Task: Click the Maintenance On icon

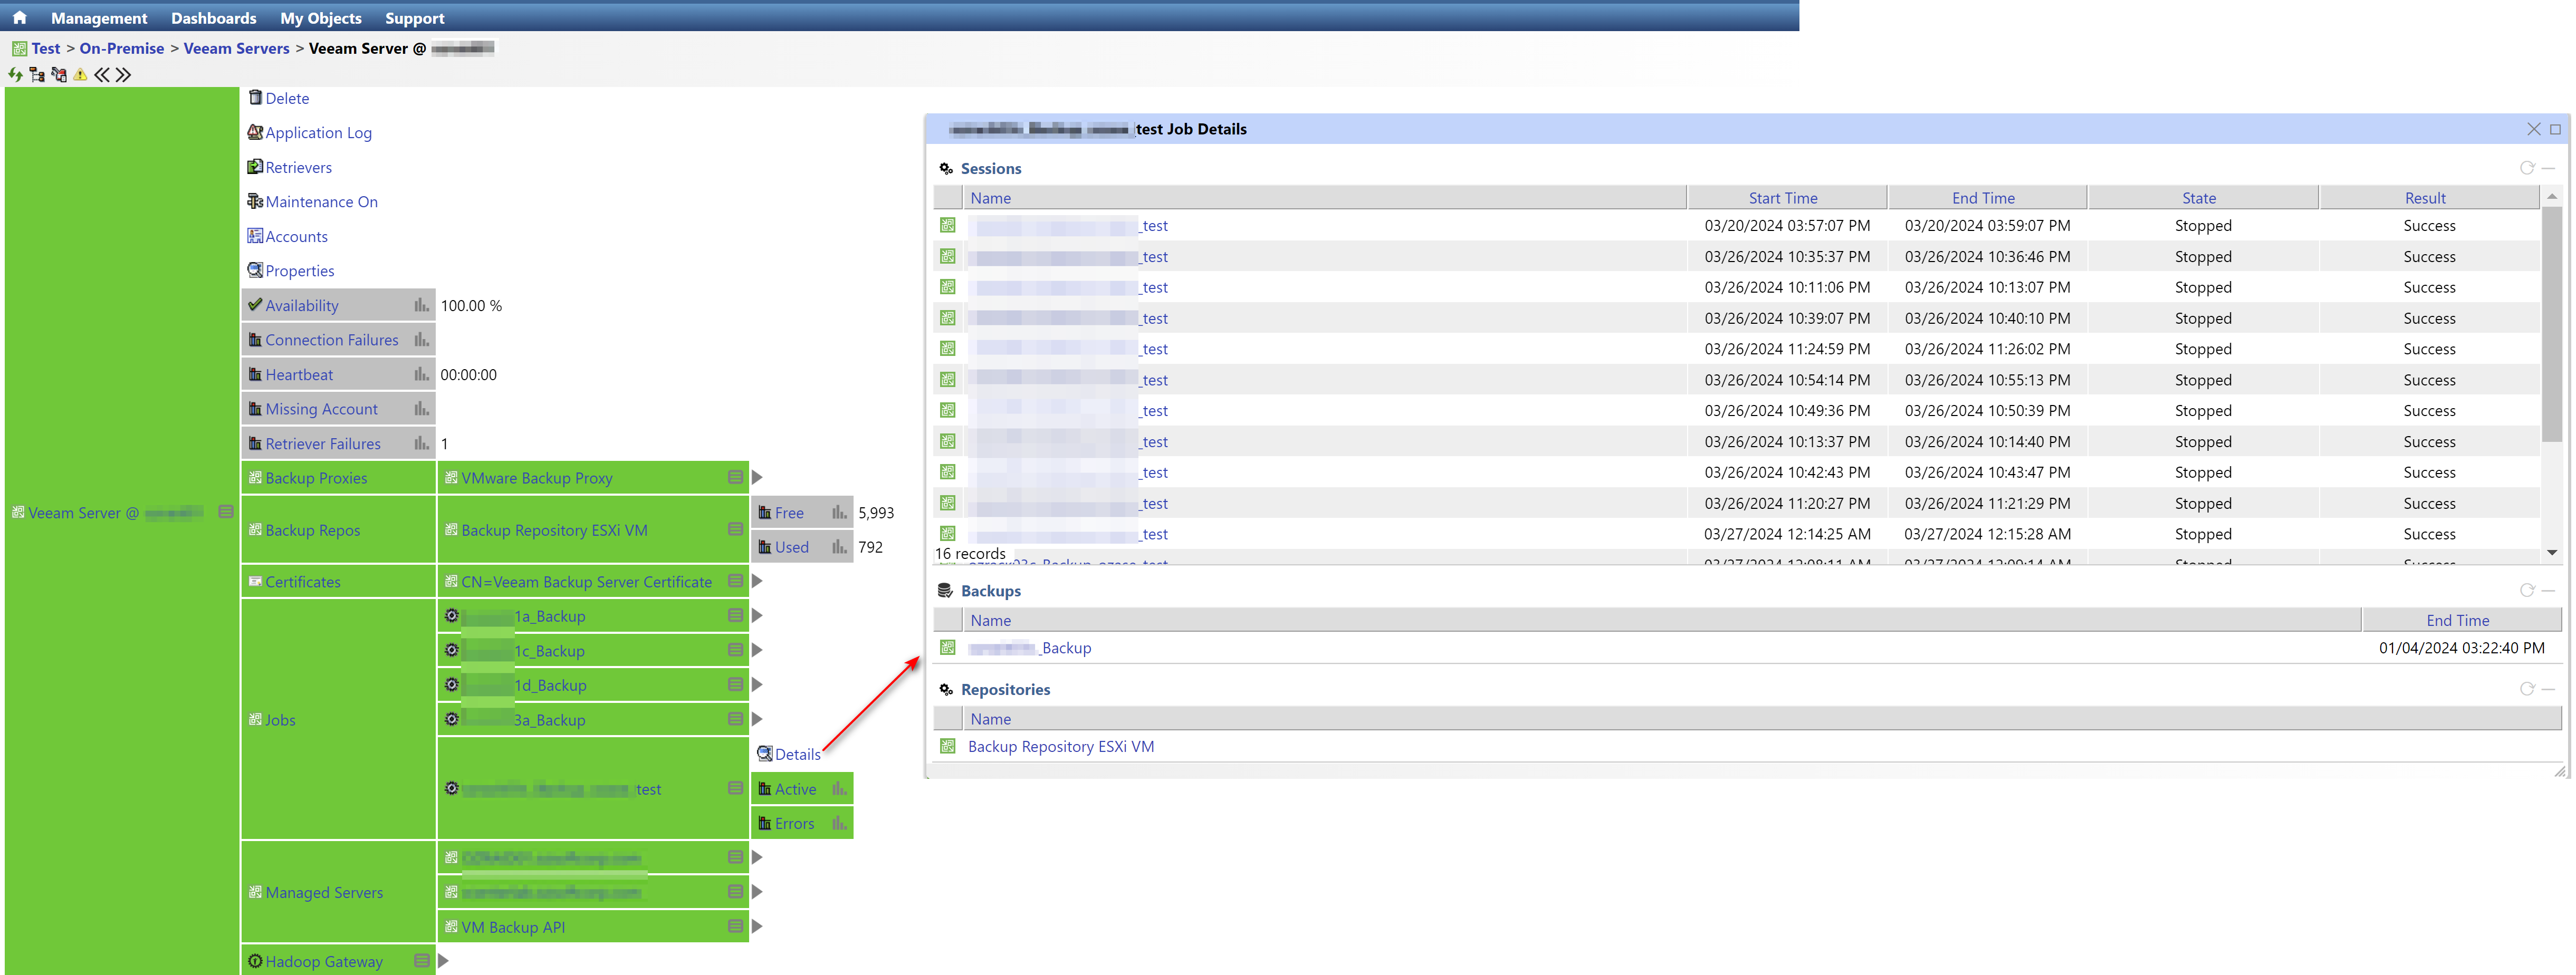Action: (255, 201)
